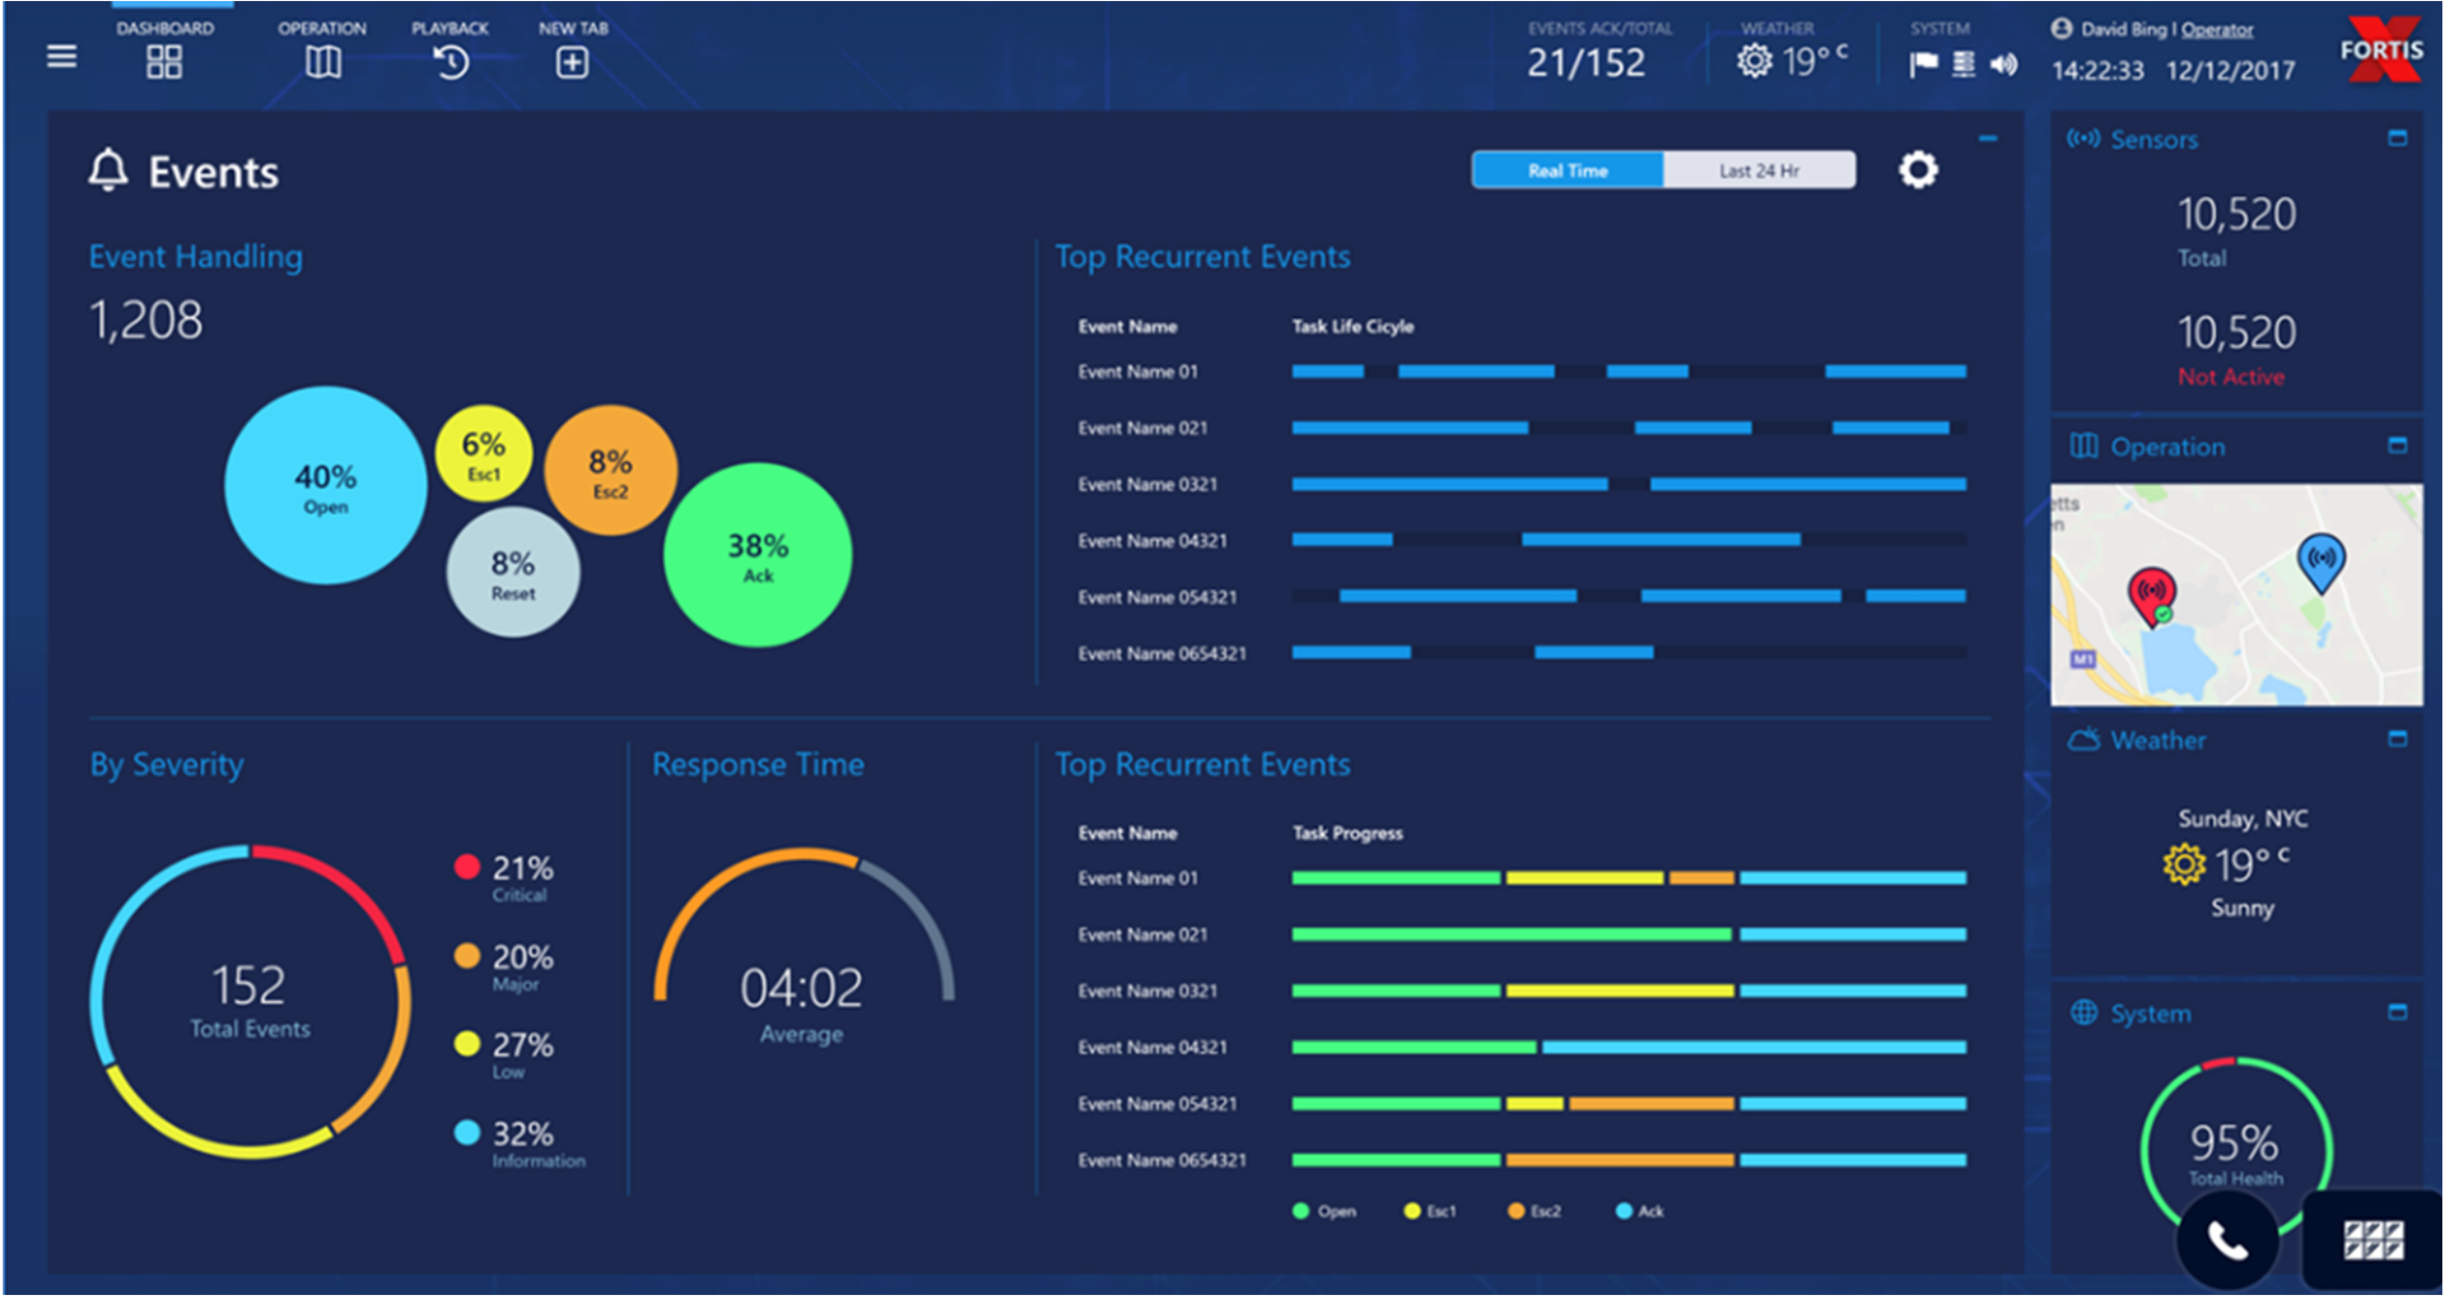Click the system server status icon
This screenshot has width=2445, height=1296.
[1964, 64]
